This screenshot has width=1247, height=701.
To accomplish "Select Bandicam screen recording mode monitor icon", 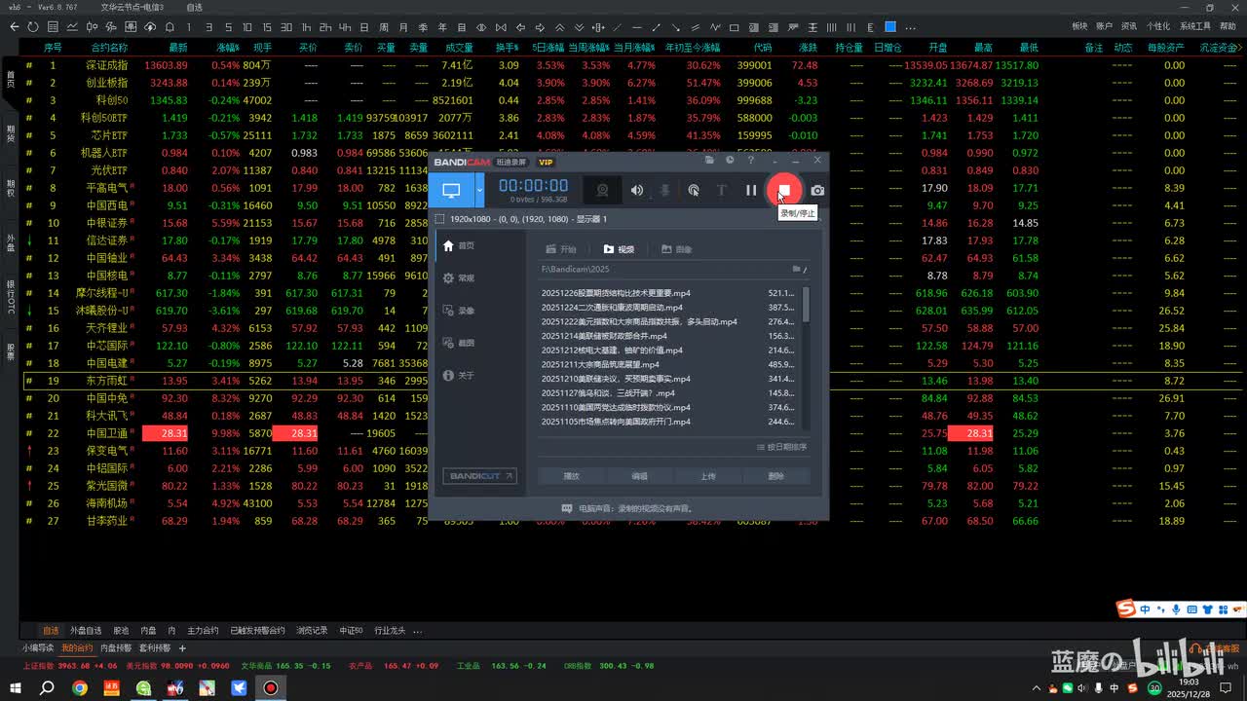I will tap(451, 190).
